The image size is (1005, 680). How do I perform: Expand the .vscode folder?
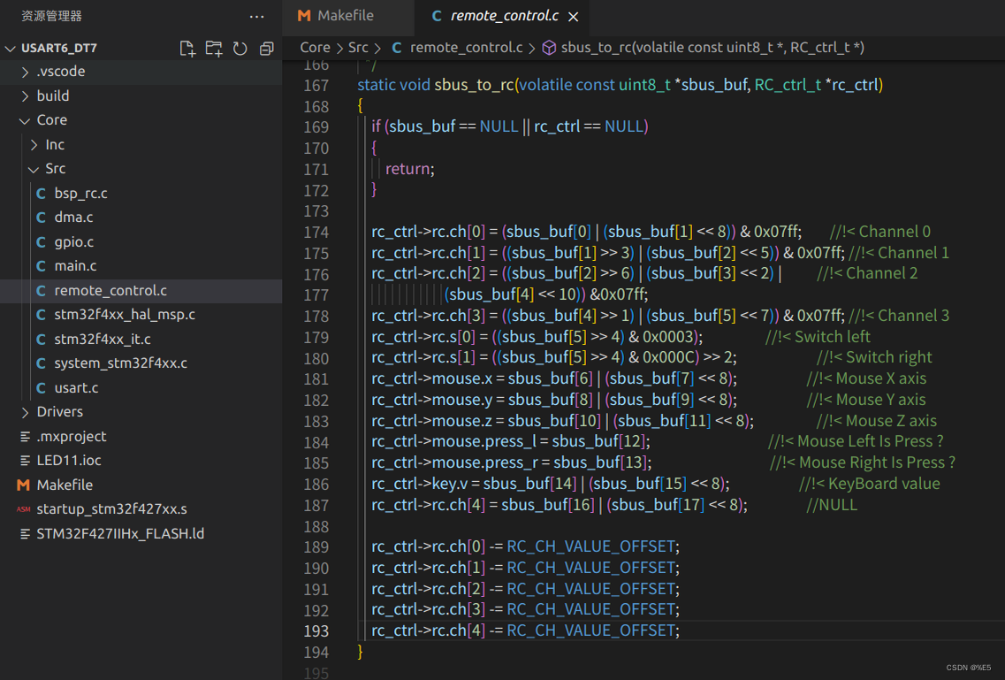[25, 72]
